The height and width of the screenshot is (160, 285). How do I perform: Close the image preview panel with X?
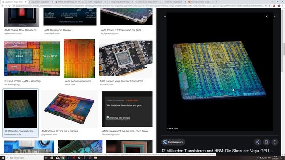(x=165, y=16)
